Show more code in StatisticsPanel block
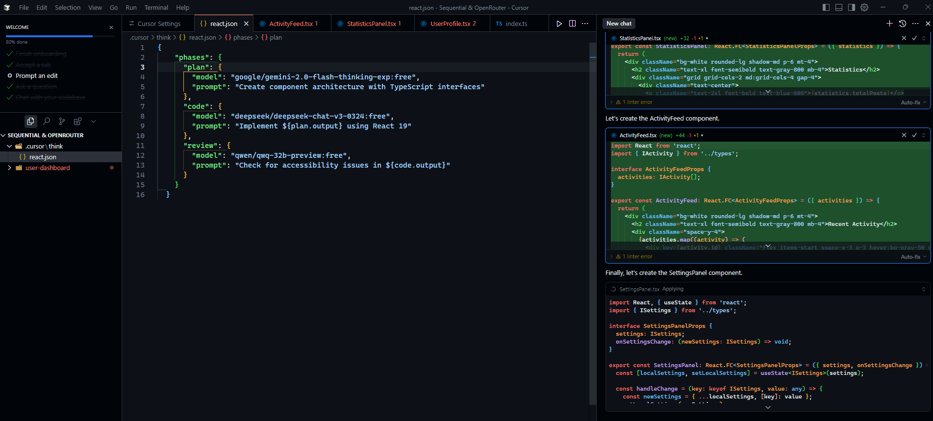Viewport: 933px width, 421px height. (x=768, y=92)
